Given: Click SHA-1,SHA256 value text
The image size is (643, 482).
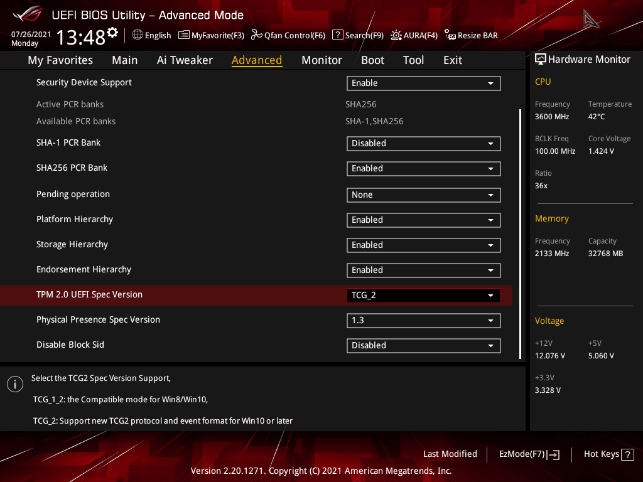Looking at the screenshot, I should [x=374, y=121].
